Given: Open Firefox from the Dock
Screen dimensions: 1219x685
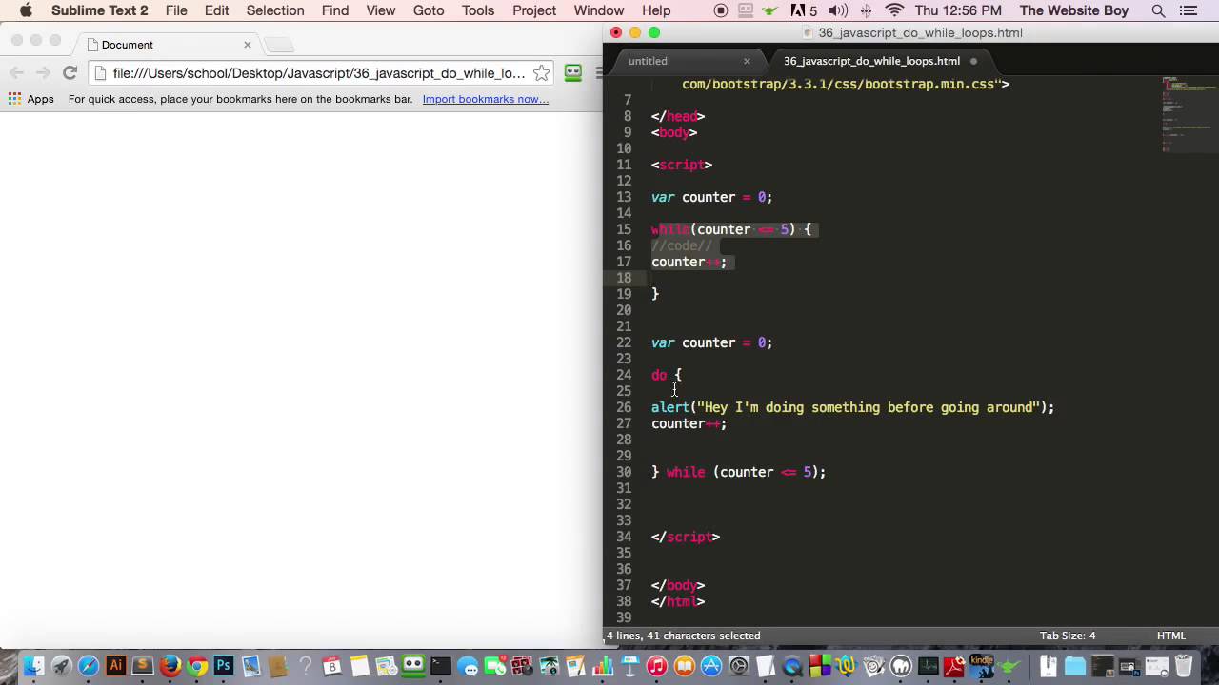Looking at the screenshot, I should (170, 666).
